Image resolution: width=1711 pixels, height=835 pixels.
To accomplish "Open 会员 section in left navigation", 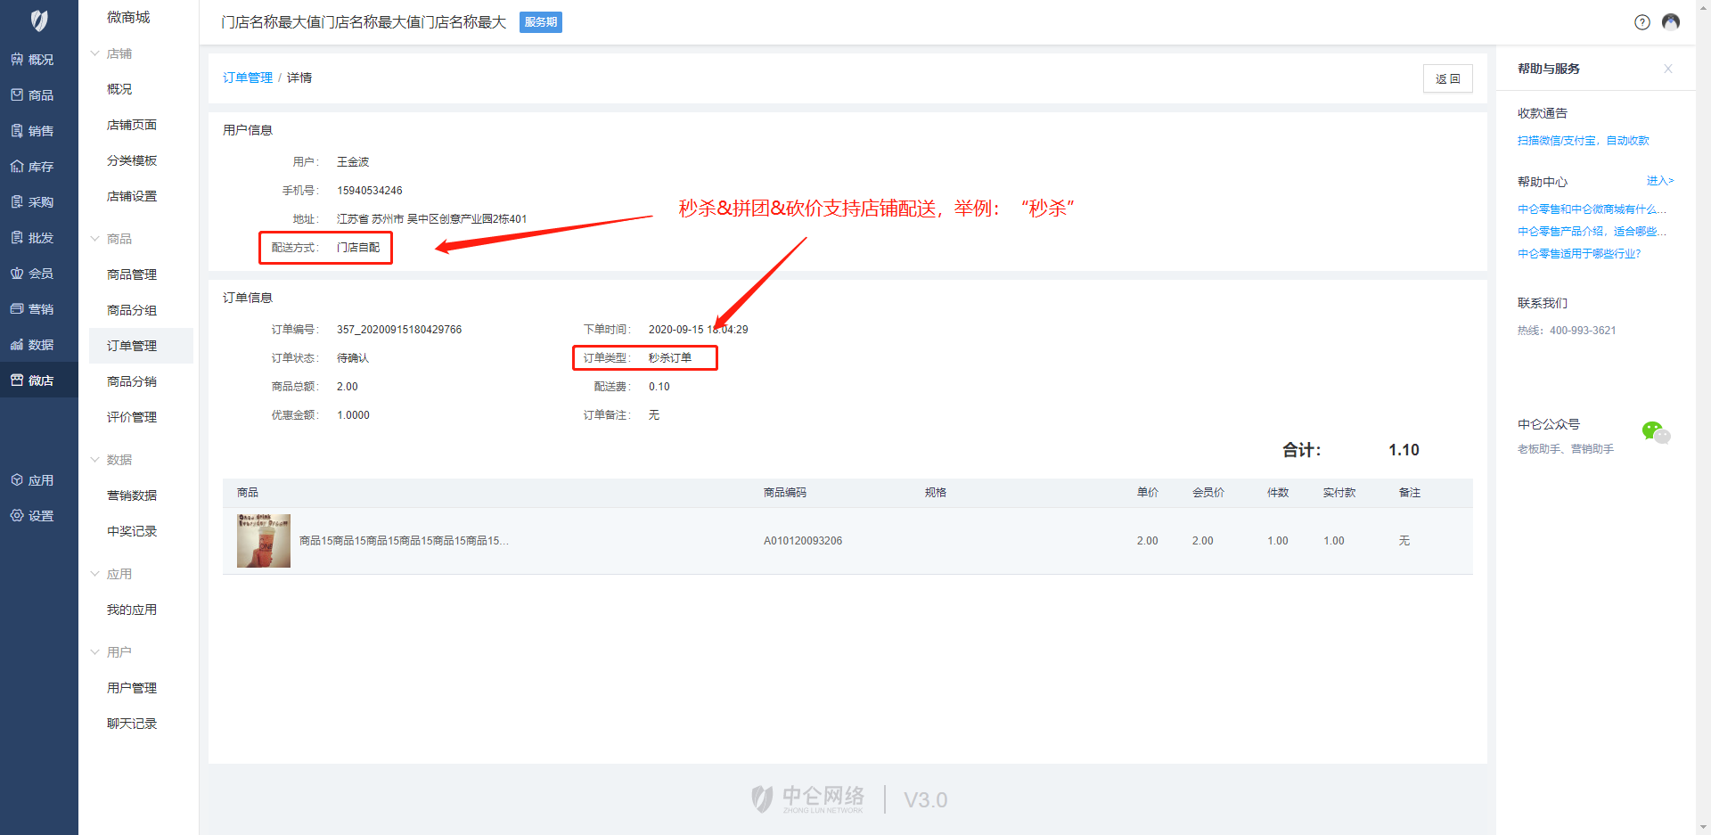I will click(32, 274).
